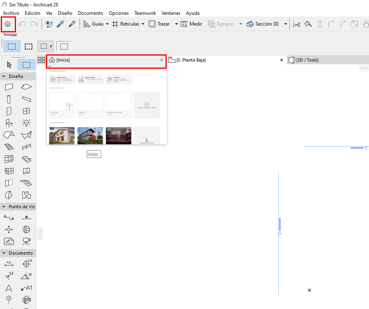Select the Ventana (window) tool

point(26,111)
